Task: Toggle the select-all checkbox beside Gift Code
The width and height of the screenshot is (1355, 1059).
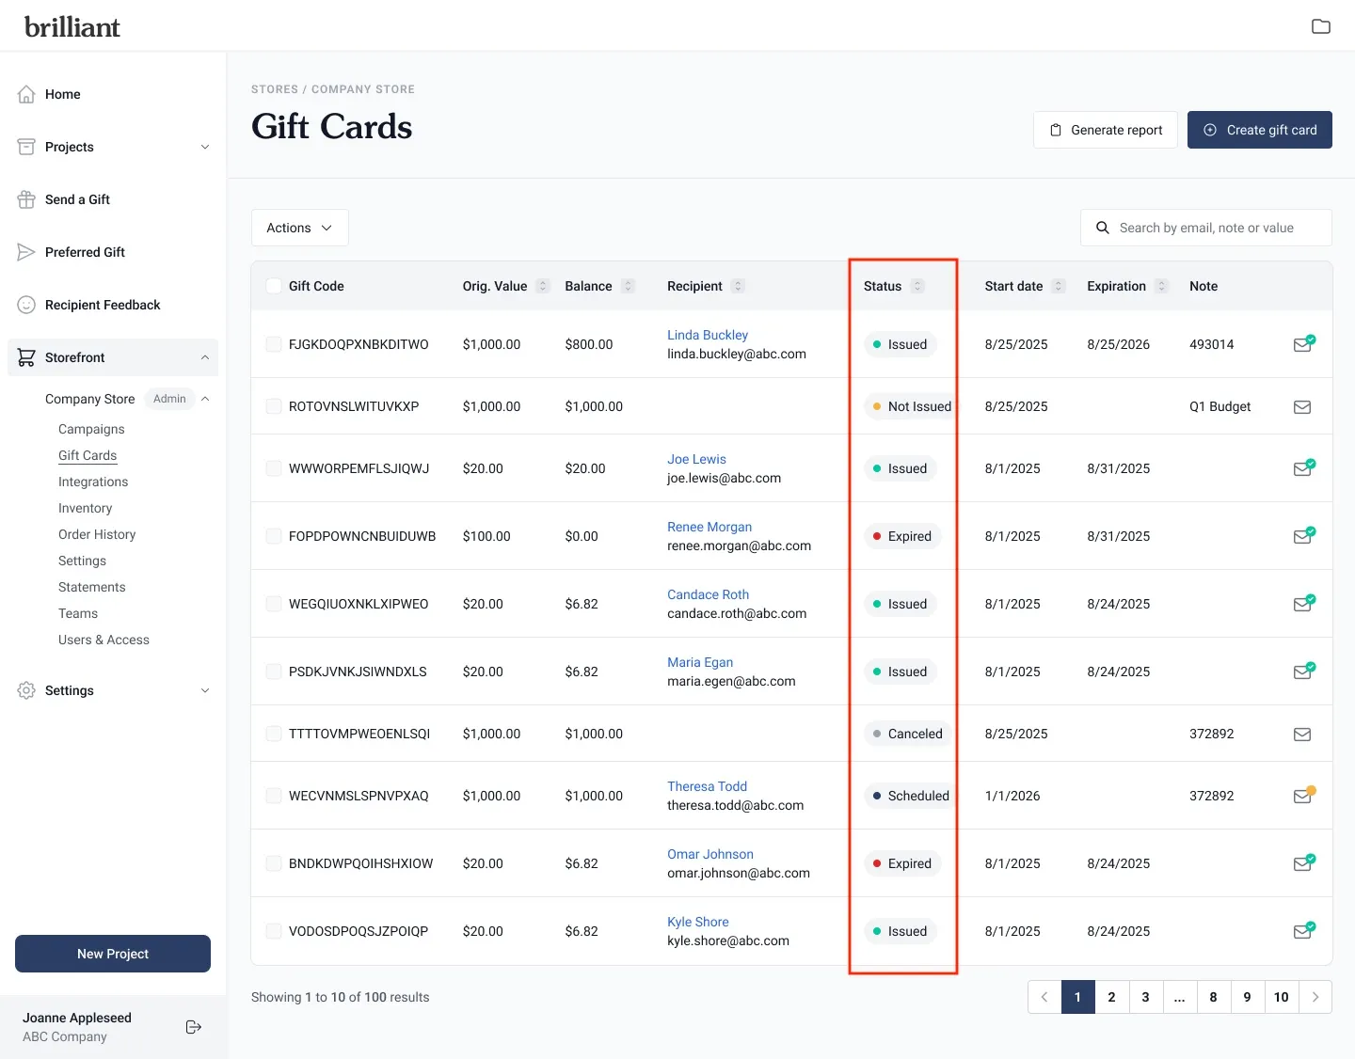Action: 274,286
